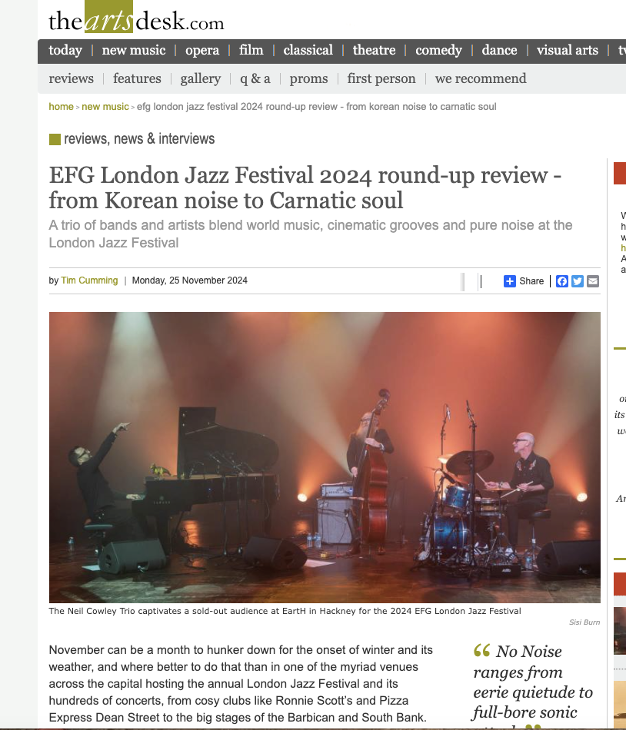Open the classical section
Screen dimensions: 626x730
(308, 50)
